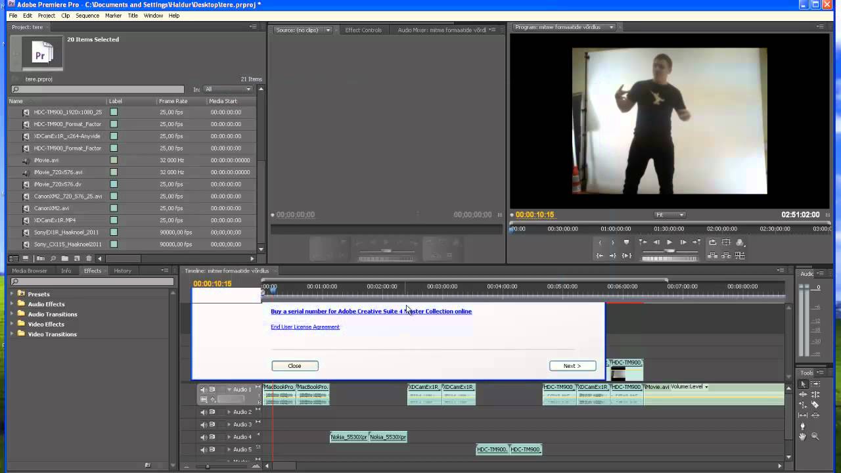Open the End User License Agreement link
Viewport: 841px width, 473px height.
pos(305,327)
